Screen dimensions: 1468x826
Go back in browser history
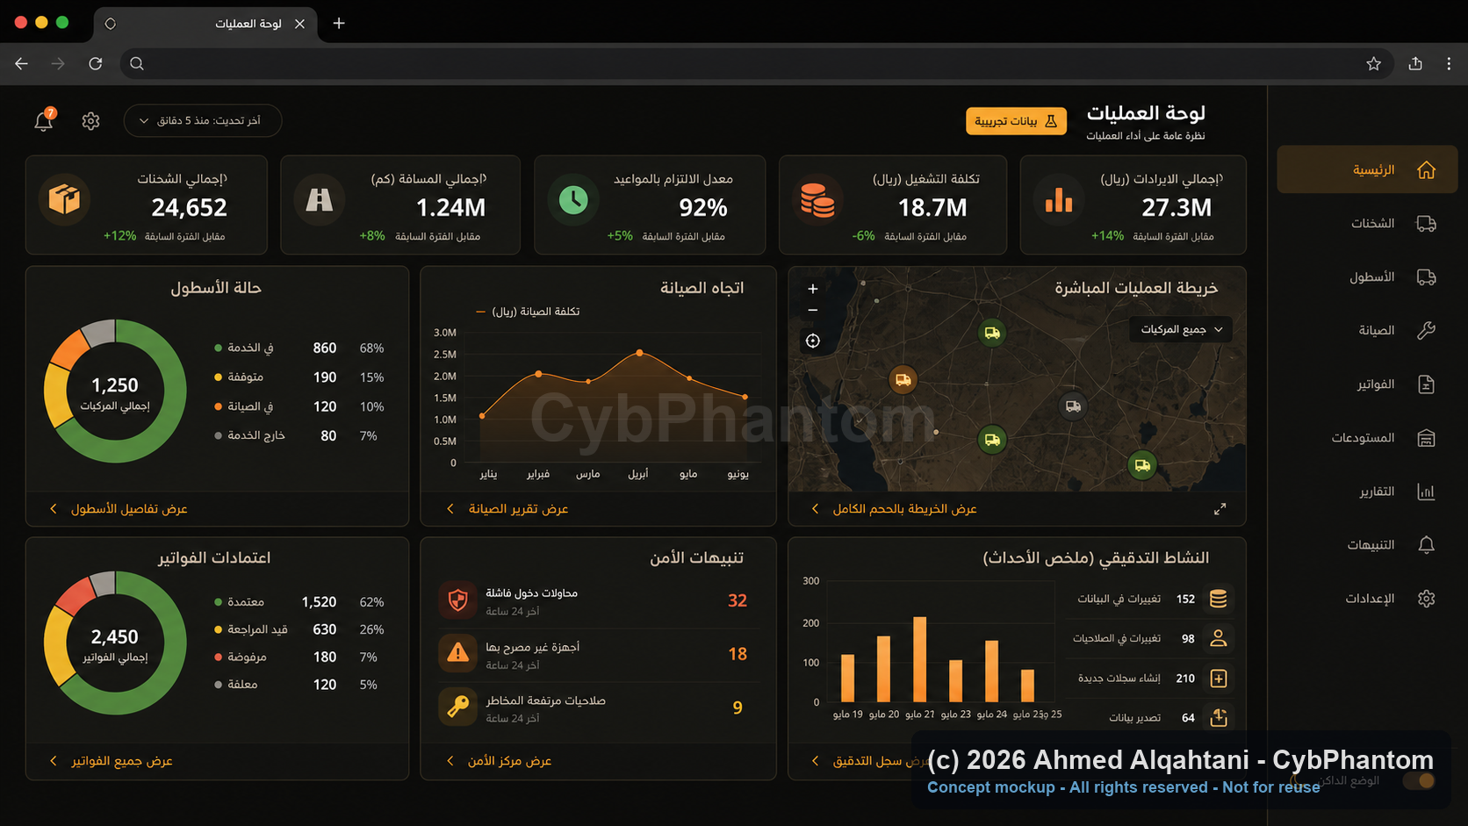tap(22, 63)
